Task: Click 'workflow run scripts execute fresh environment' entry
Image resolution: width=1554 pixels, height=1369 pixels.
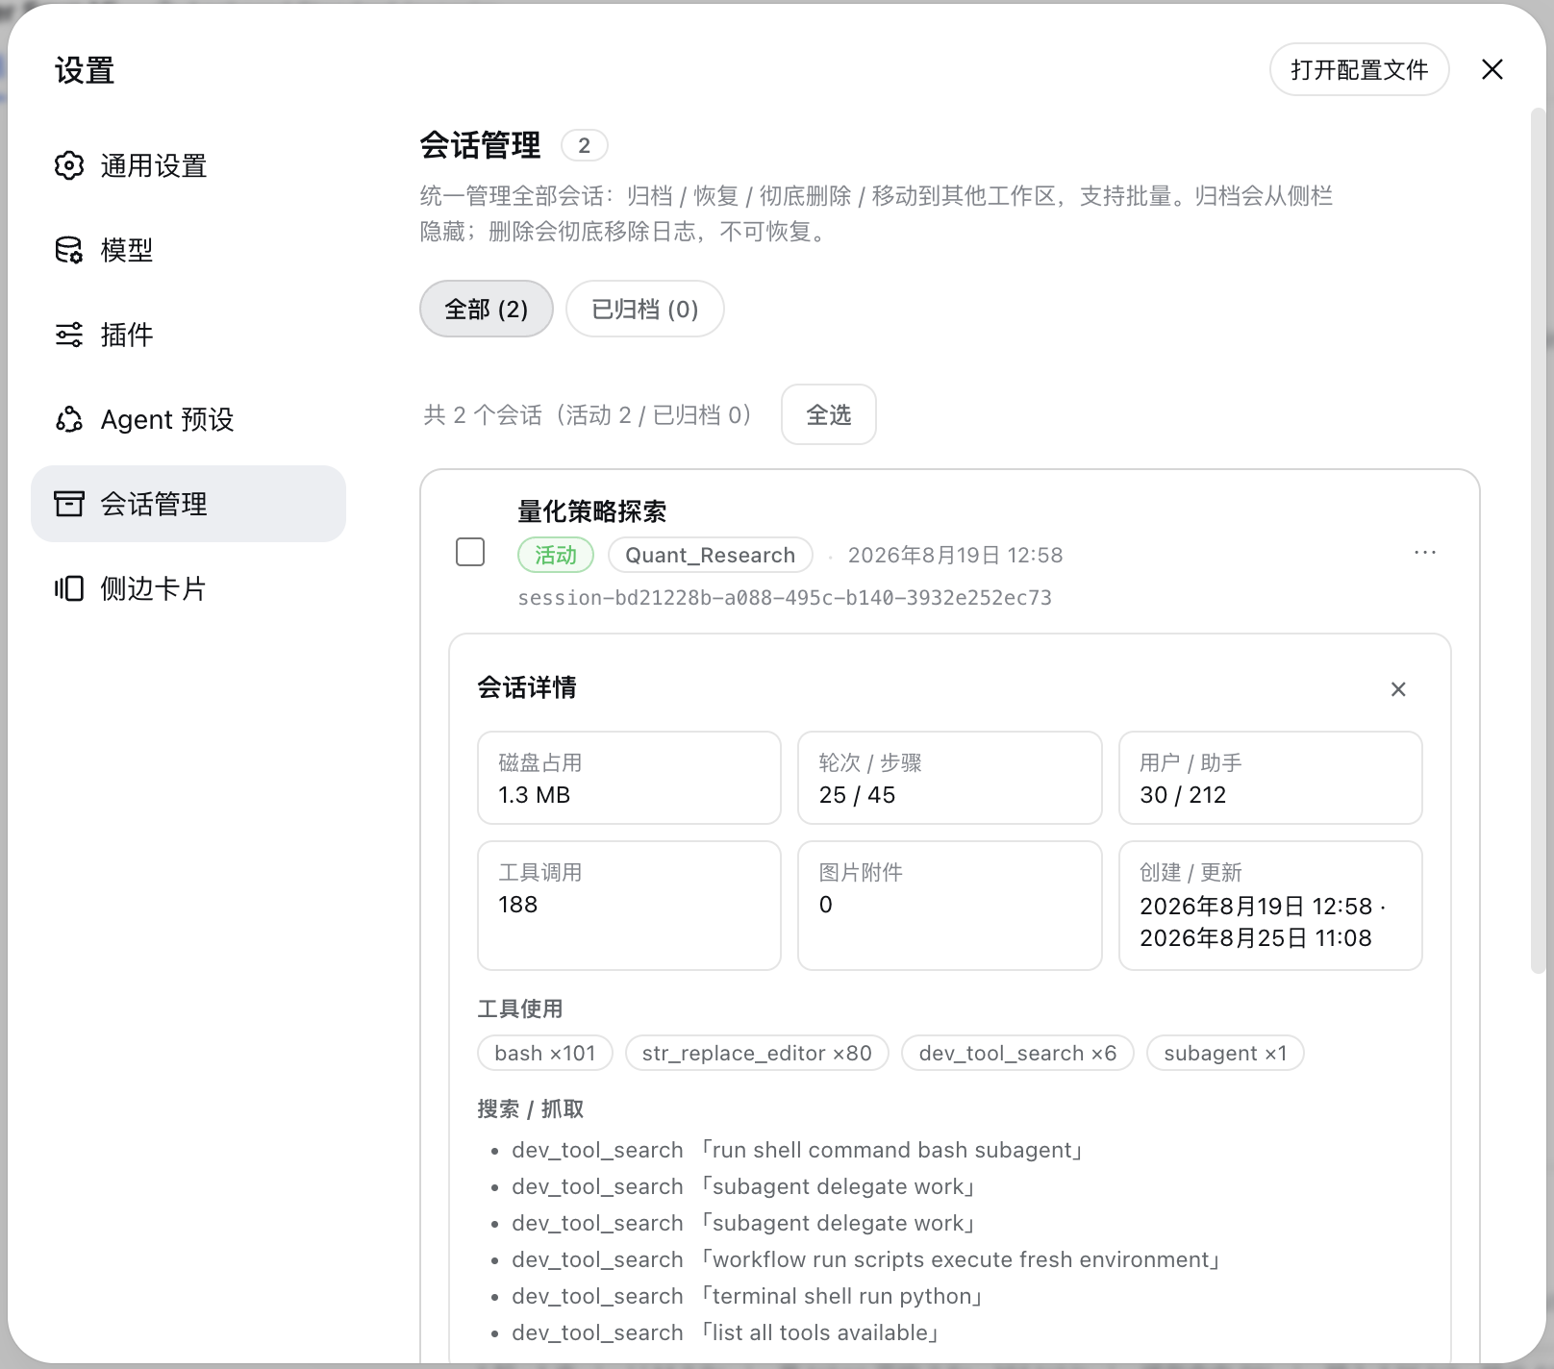Action: click(866, 1259)
